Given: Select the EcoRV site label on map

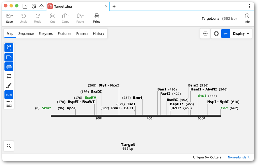Looking at the screenshot, I should click(90, 98).
